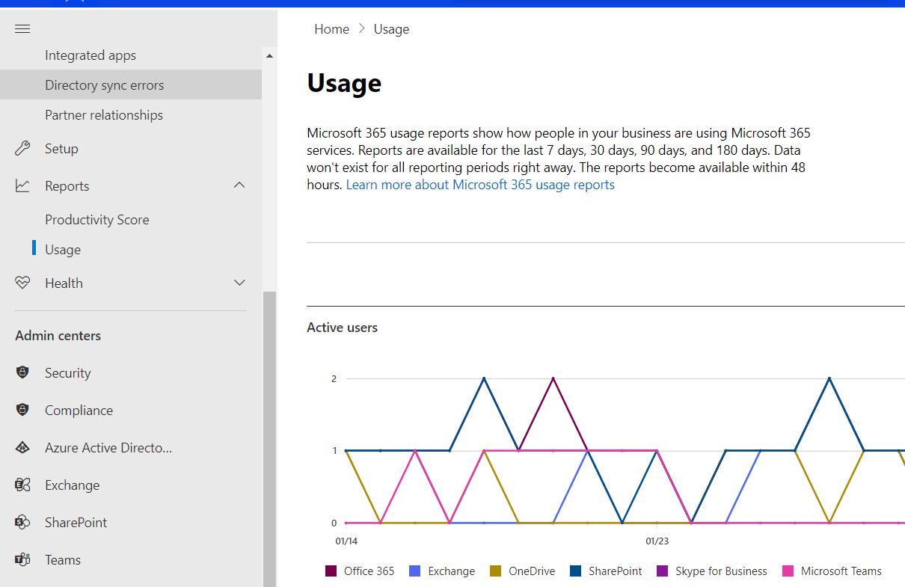
Task: Open the Teams admin center
Action: point(63,560)
